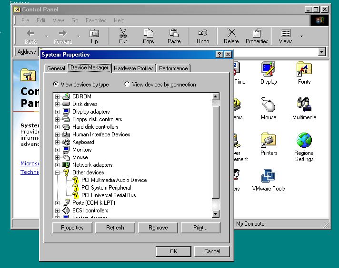Click the device list scroll down arrow

tap(215, 214)
